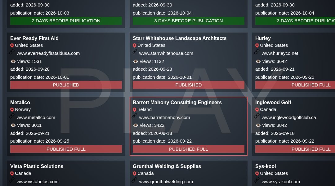Click link chain icon beside www.vistahelps.com
This screenshot has height=186, width=335.
click(12, 180)
